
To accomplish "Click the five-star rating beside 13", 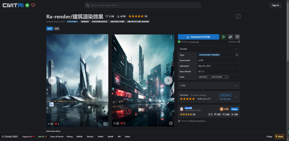I will point(136,16).
